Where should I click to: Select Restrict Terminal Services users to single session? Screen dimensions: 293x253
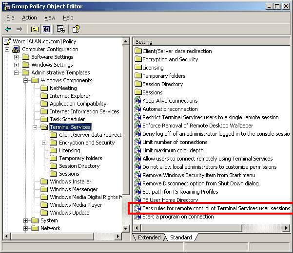tap(211, 117)
